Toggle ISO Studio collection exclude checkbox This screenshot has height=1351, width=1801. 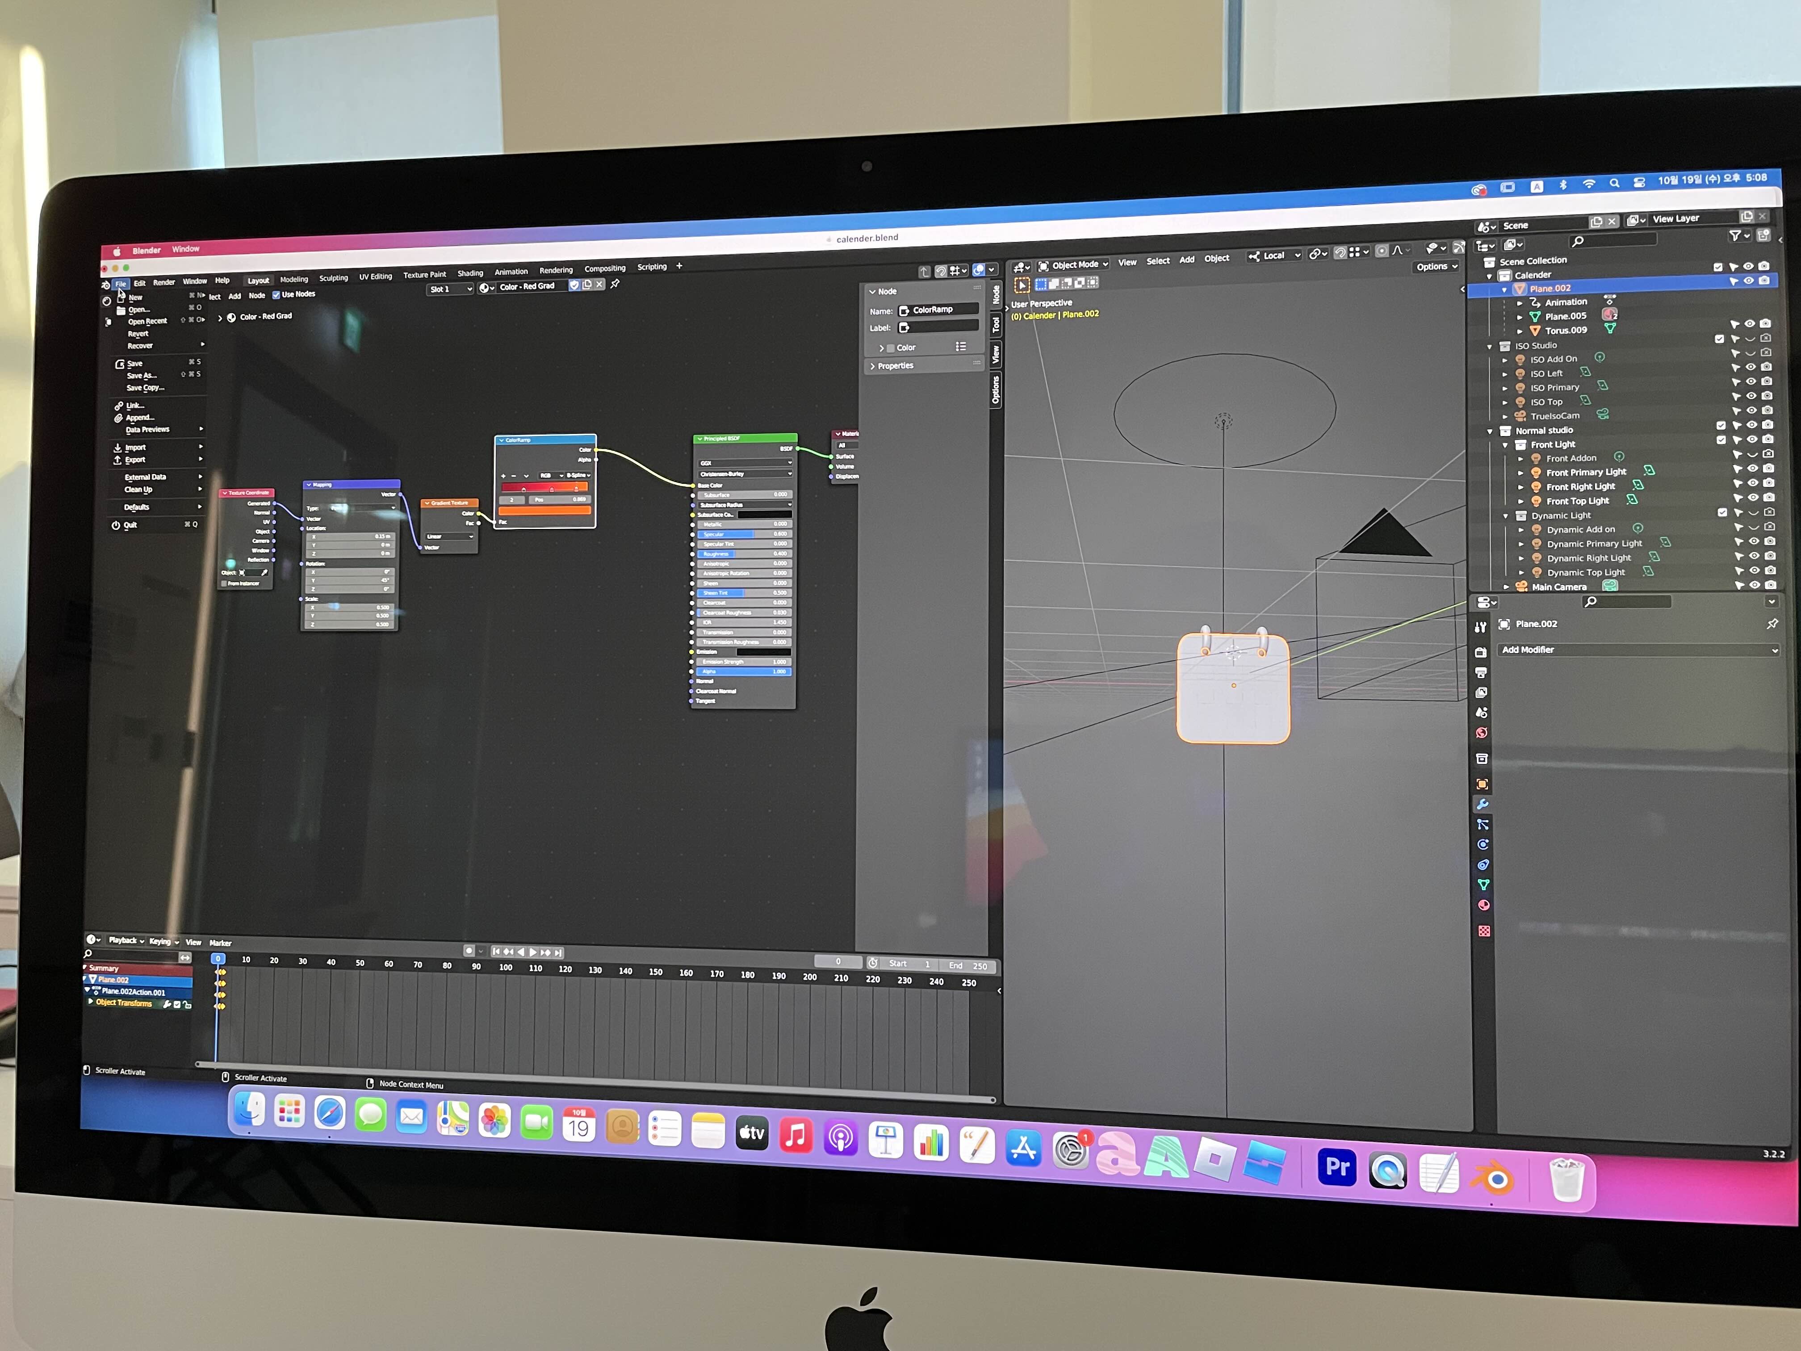coord(1719,339)
